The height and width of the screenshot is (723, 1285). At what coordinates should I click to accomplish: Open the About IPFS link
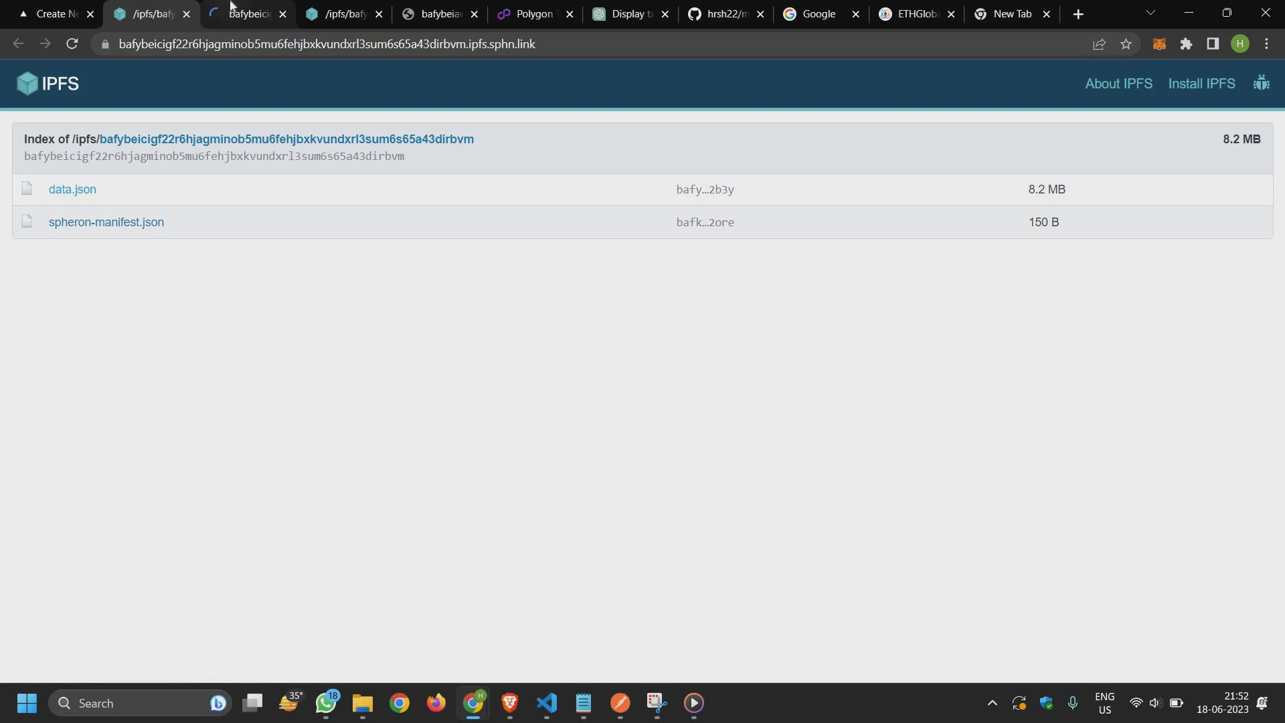pyautogui.click(x=1118, y=84)
